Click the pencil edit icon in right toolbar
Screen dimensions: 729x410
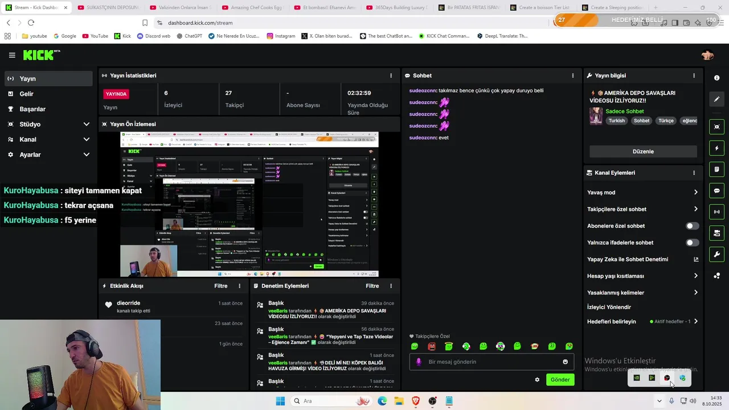[716, 99]
